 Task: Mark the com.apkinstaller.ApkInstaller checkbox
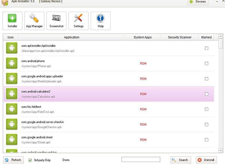[x=207, y=48]
